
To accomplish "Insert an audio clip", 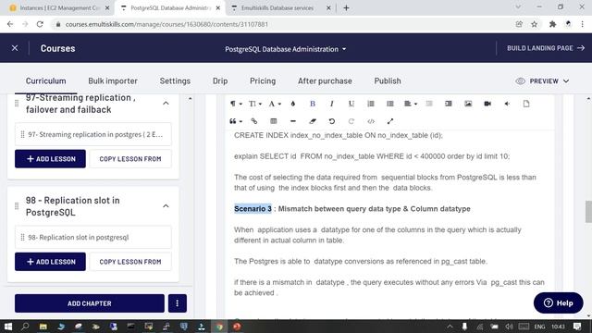I will [x=507, y=104].
